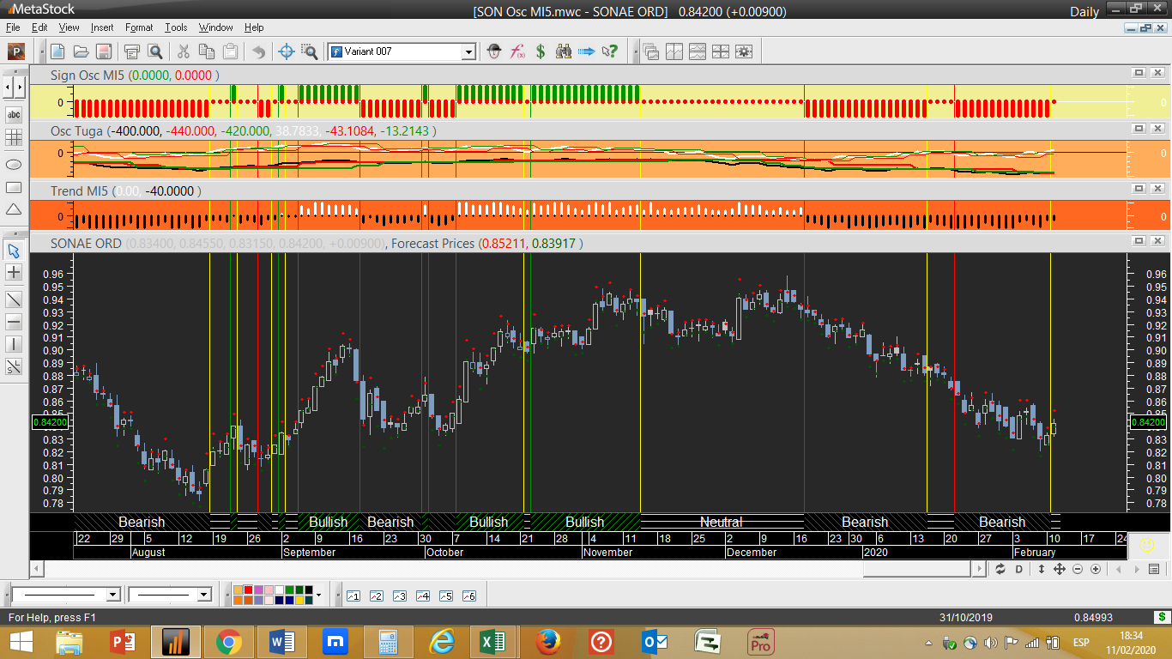The height and width of the screenshot is (659, 1172).
Task: Expand the color palette dropdown arrow
Action: (x=318, y=595)
